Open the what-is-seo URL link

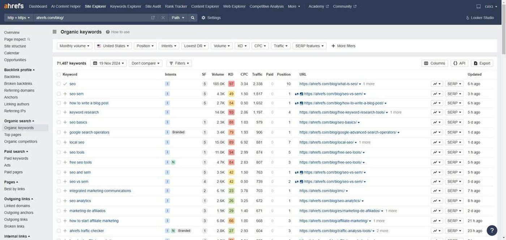point(329,84)
